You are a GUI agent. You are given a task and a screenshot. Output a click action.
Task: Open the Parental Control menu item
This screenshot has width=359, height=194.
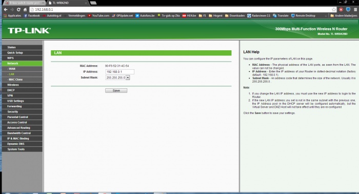(x=22, y=117)
